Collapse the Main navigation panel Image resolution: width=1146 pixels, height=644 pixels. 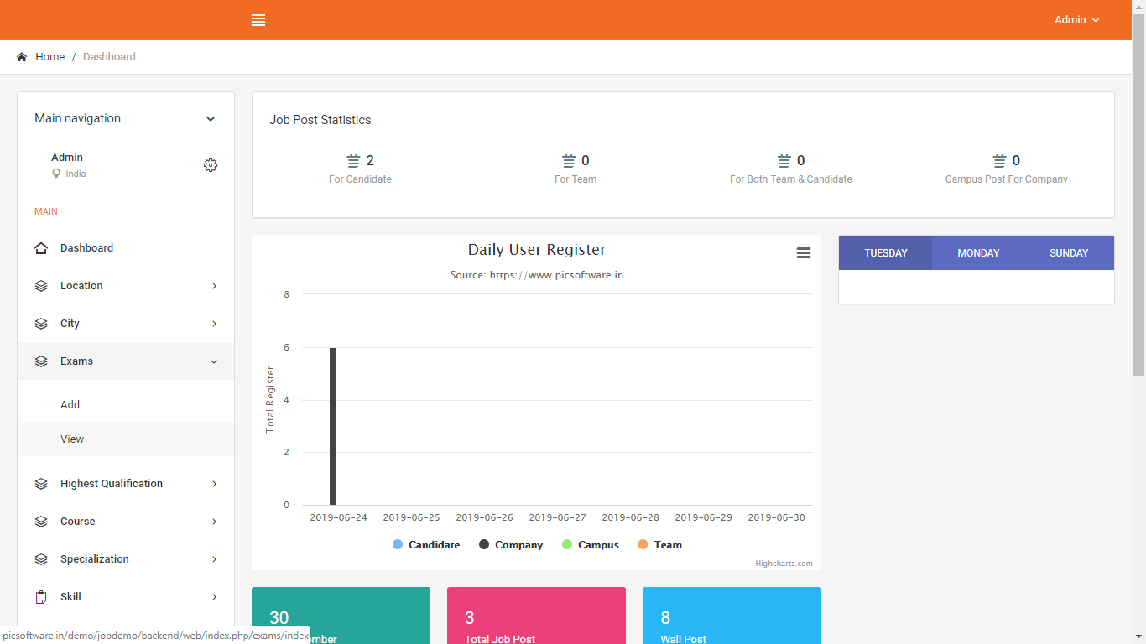pyautogui.click(x=211, y=119)
